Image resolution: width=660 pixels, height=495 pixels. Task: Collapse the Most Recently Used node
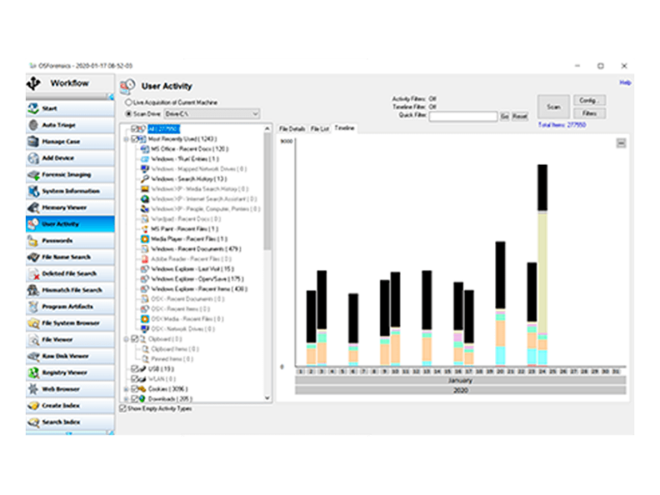click(x=125, y=138)
